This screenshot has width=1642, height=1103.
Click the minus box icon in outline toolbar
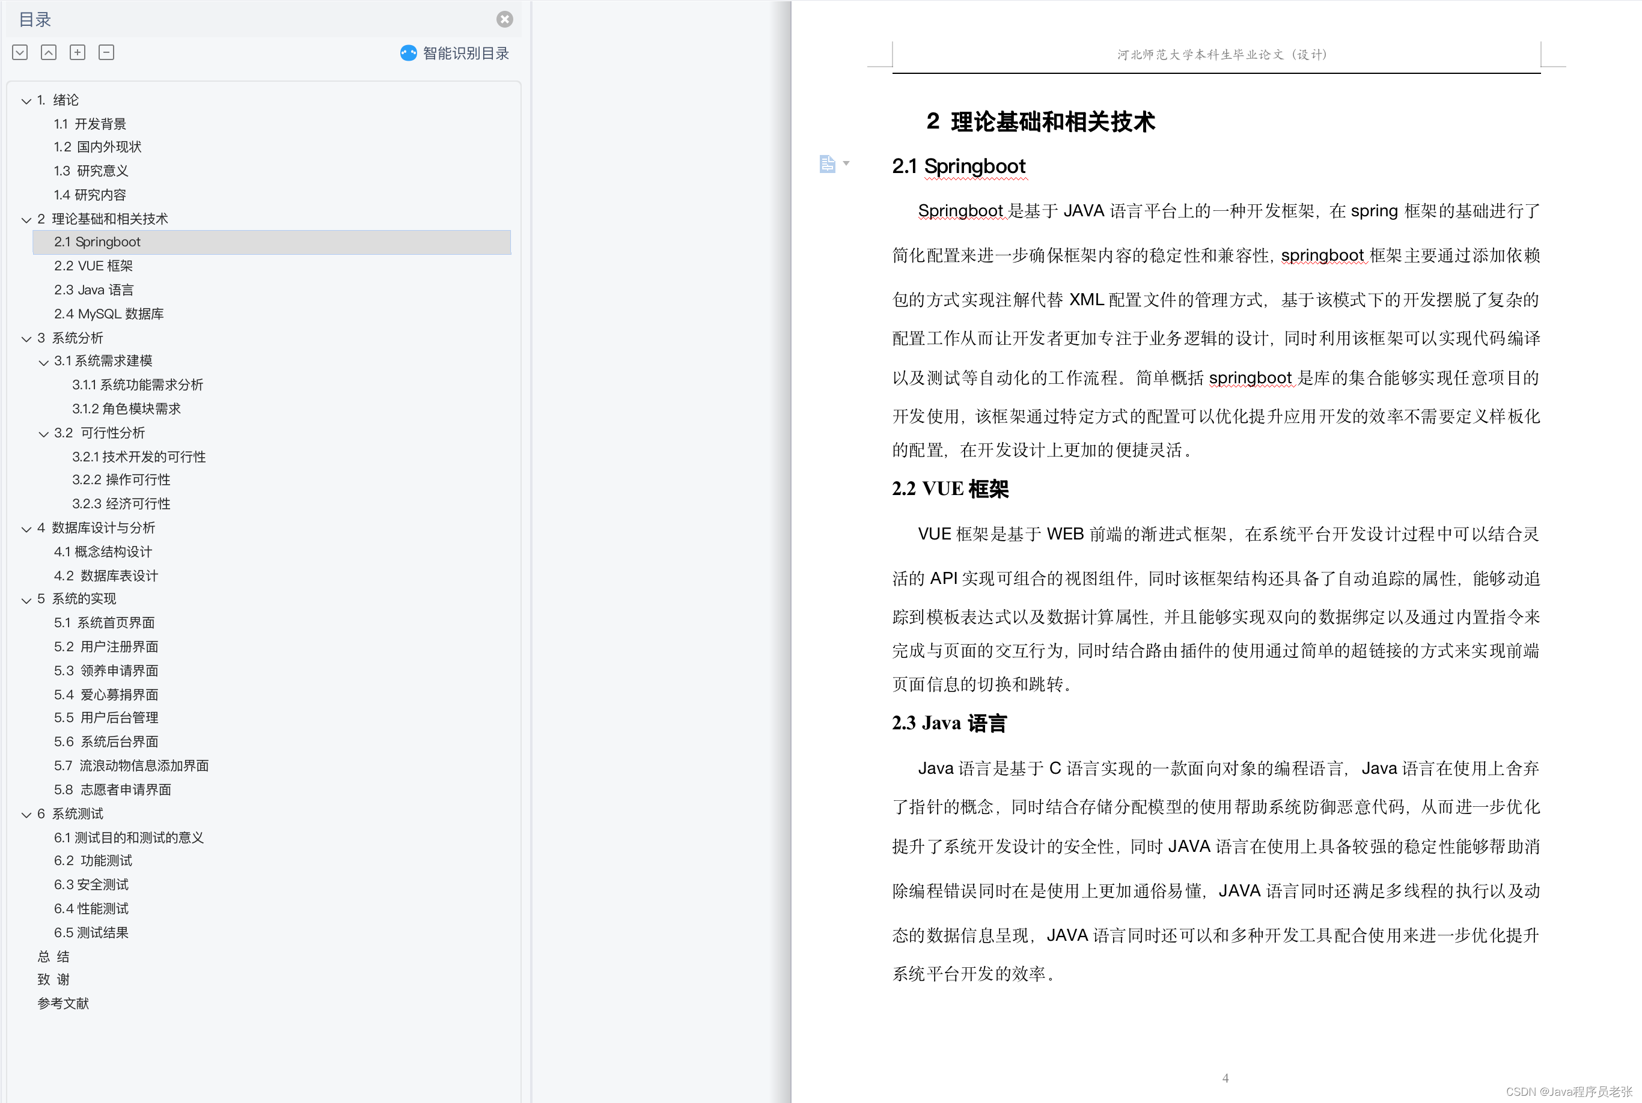click(x=106, y=53)
